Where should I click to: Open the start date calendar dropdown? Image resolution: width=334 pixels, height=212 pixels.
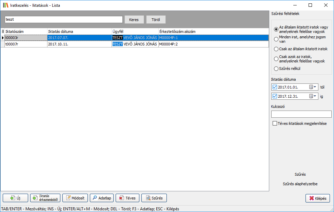313,87
